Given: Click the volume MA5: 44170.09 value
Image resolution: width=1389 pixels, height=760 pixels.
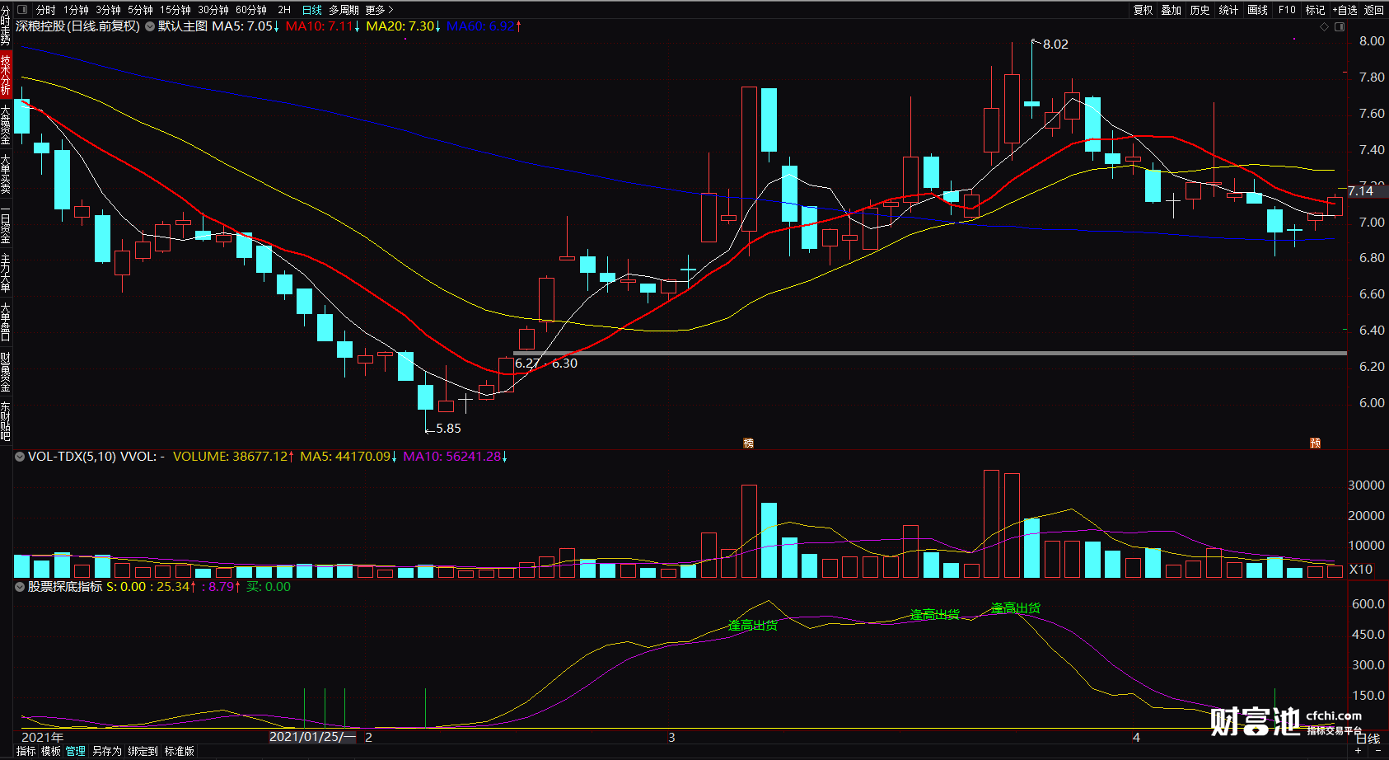Looking at the screenshot, I should (348, 457).
